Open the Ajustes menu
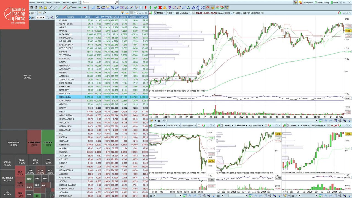Image resolution: width=352 pixels, height=198 pixels. click(66, 2)
